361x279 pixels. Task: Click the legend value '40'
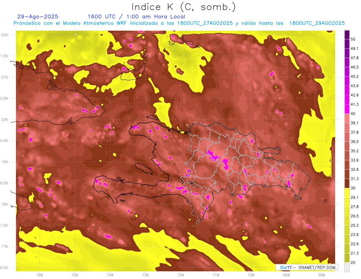(x=353, y=113)
